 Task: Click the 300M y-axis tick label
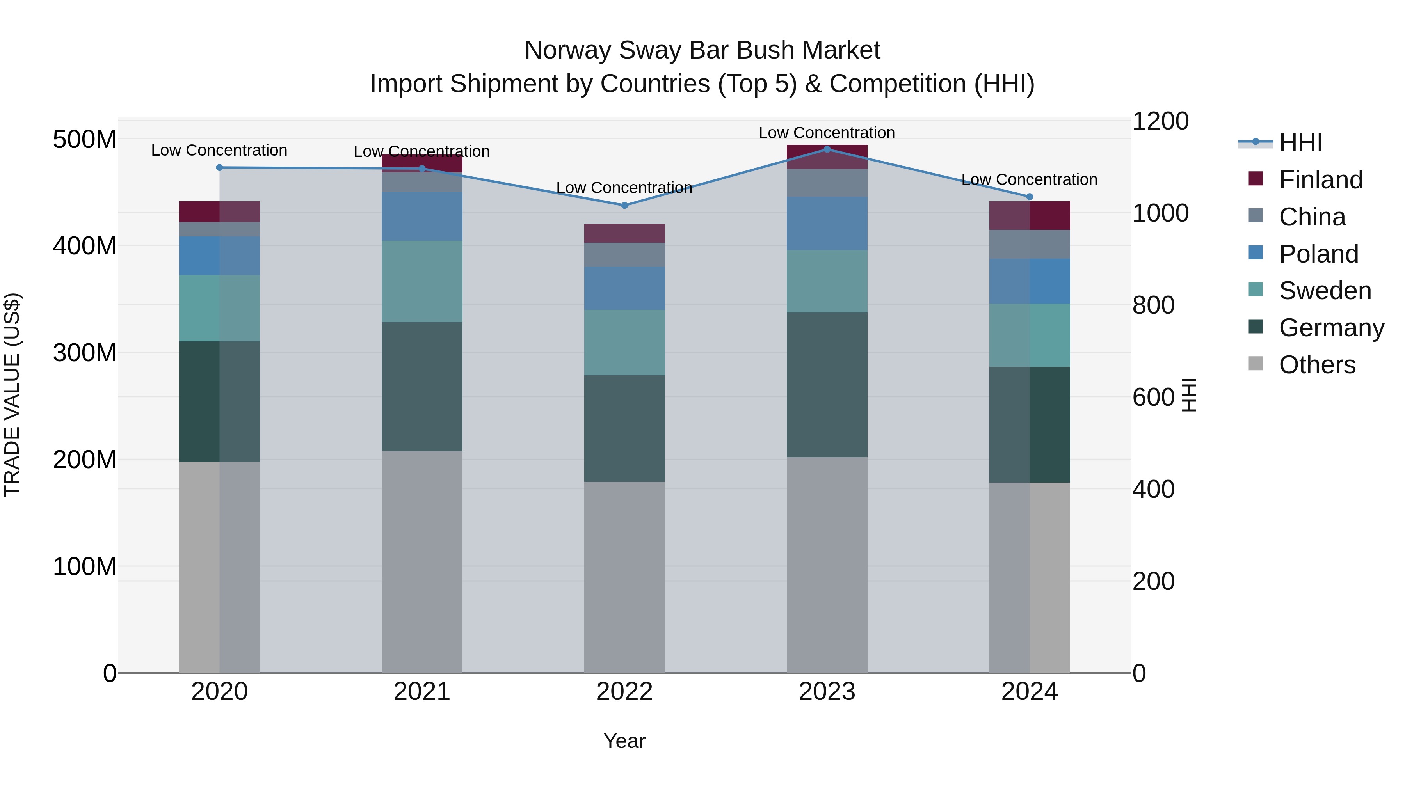pos(85,353)
